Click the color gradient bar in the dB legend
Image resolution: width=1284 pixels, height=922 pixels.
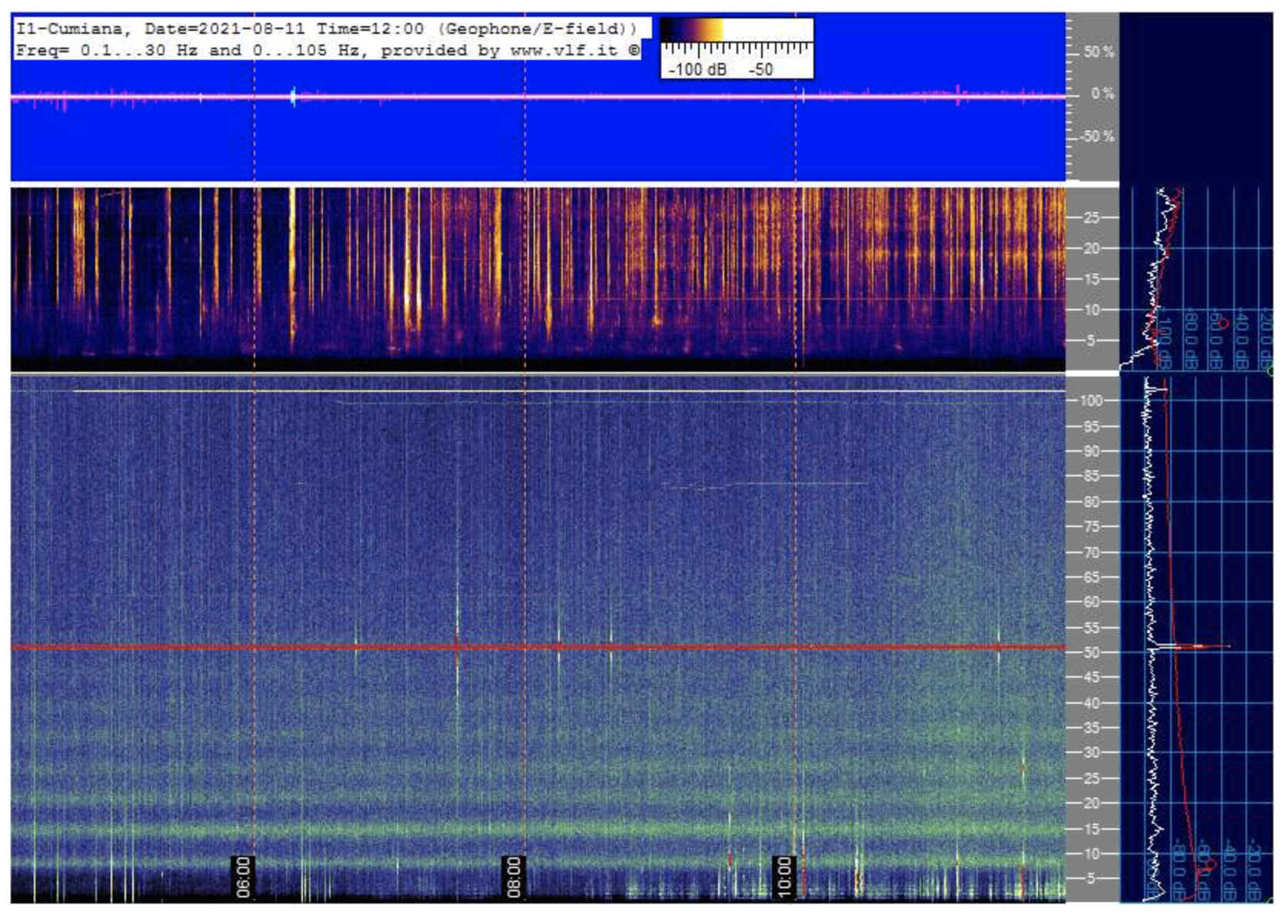point(737,31)
